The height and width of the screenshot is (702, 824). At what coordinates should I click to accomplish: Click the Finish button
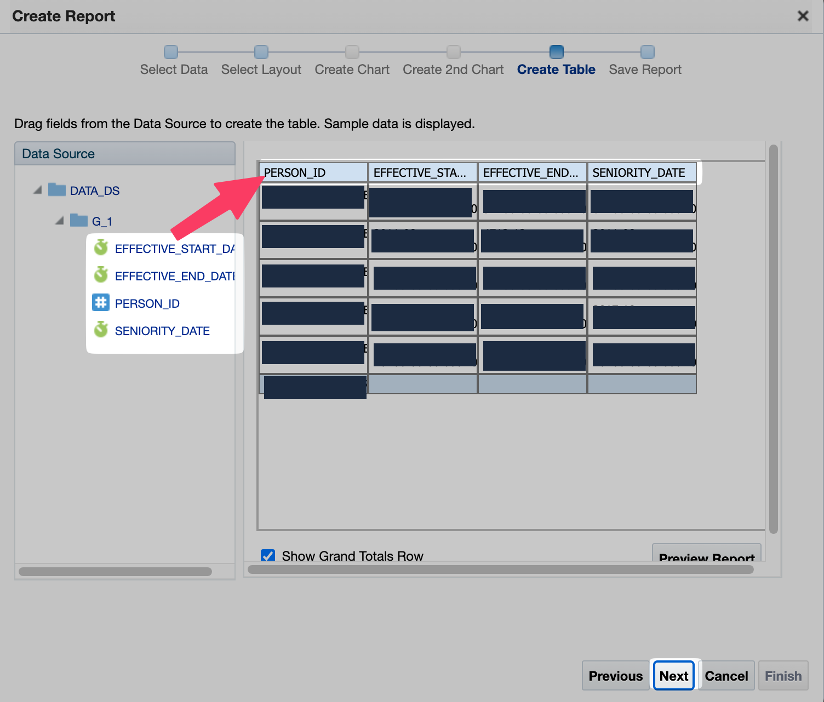783,676
